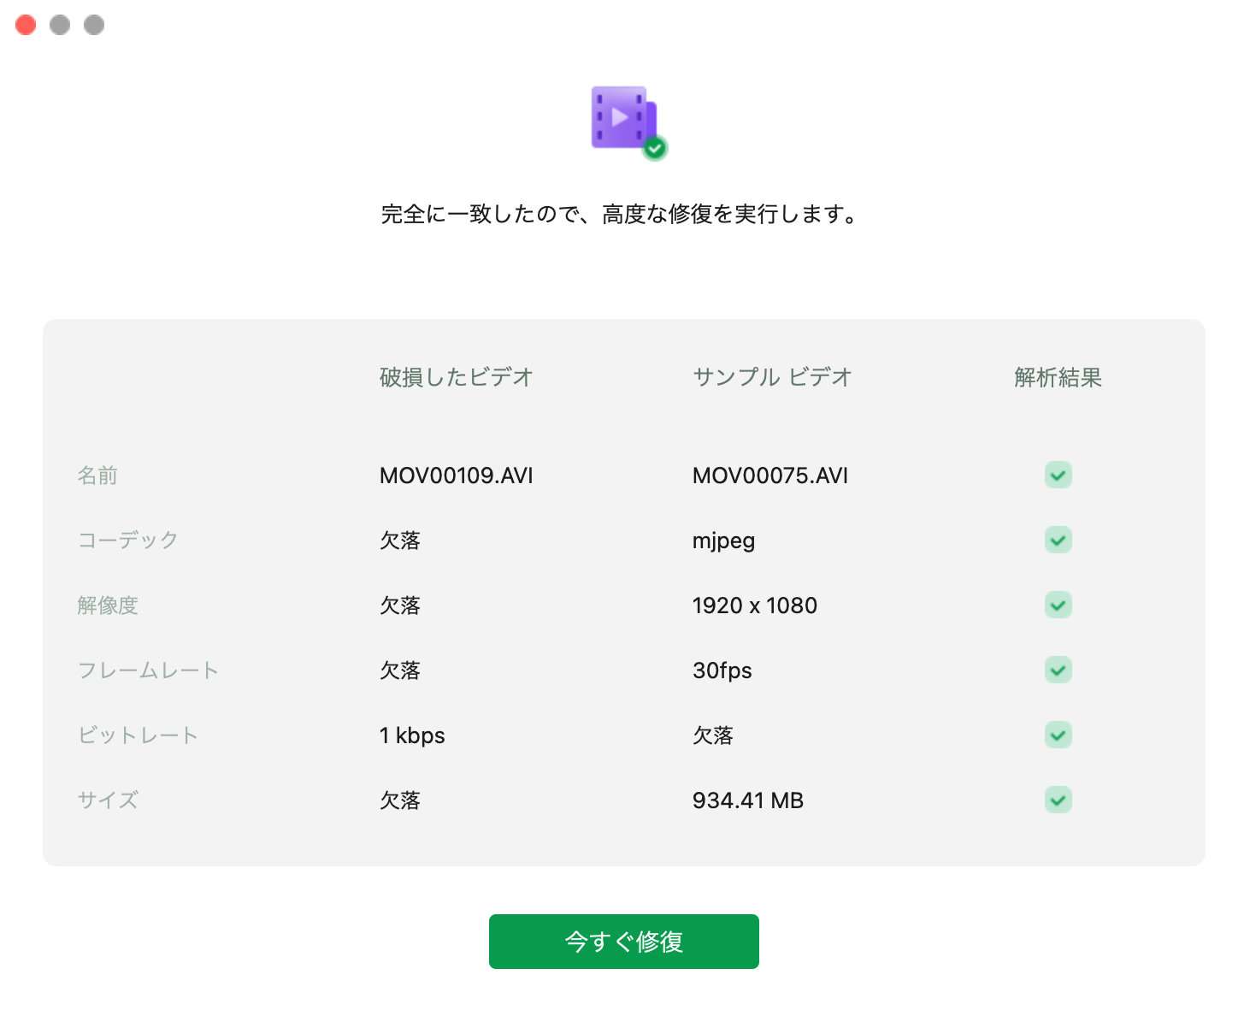The height and width of the screenshot is (1010, 1250).
Task: Click the 30fps frame rate value
Action: coord(722,670)
